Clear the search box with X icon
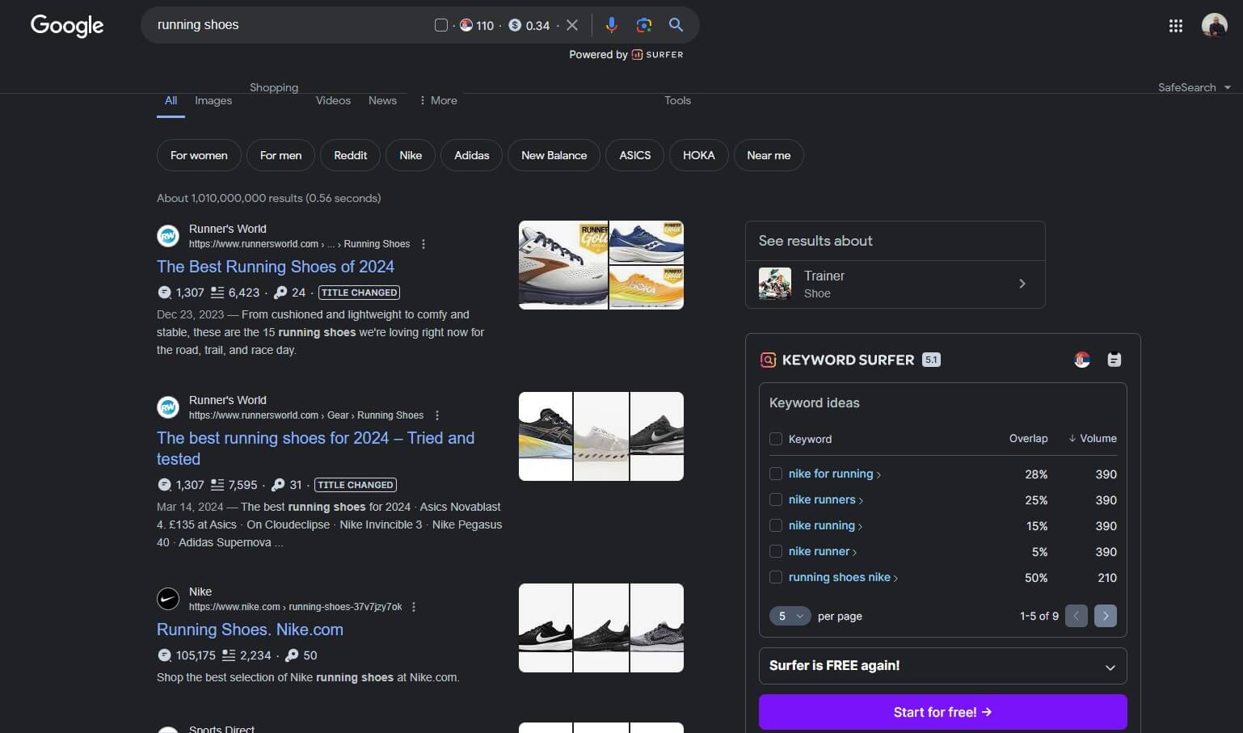This screenshot has width=1243, height=733. (x=572, y=25)
